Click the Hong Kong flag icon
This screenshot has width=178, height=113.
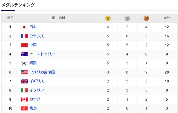[24, 108]
